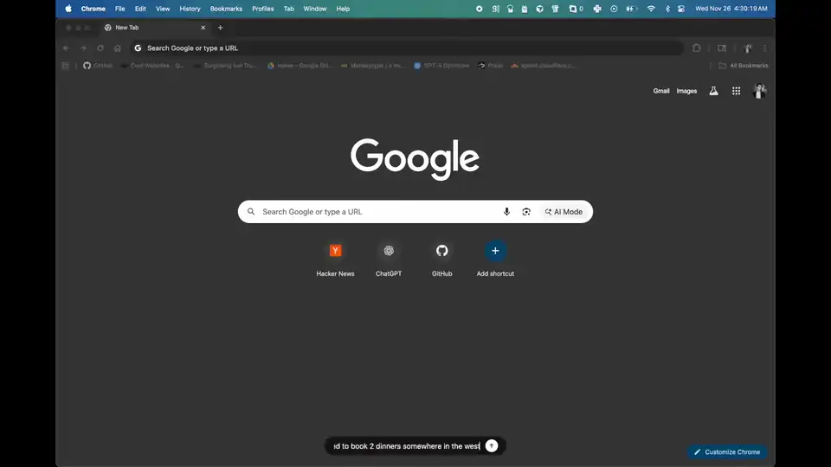Image resolution: width=831 pixels, height=467 pixels.
Task: Open the View menu
Action: tap(163, 9)
